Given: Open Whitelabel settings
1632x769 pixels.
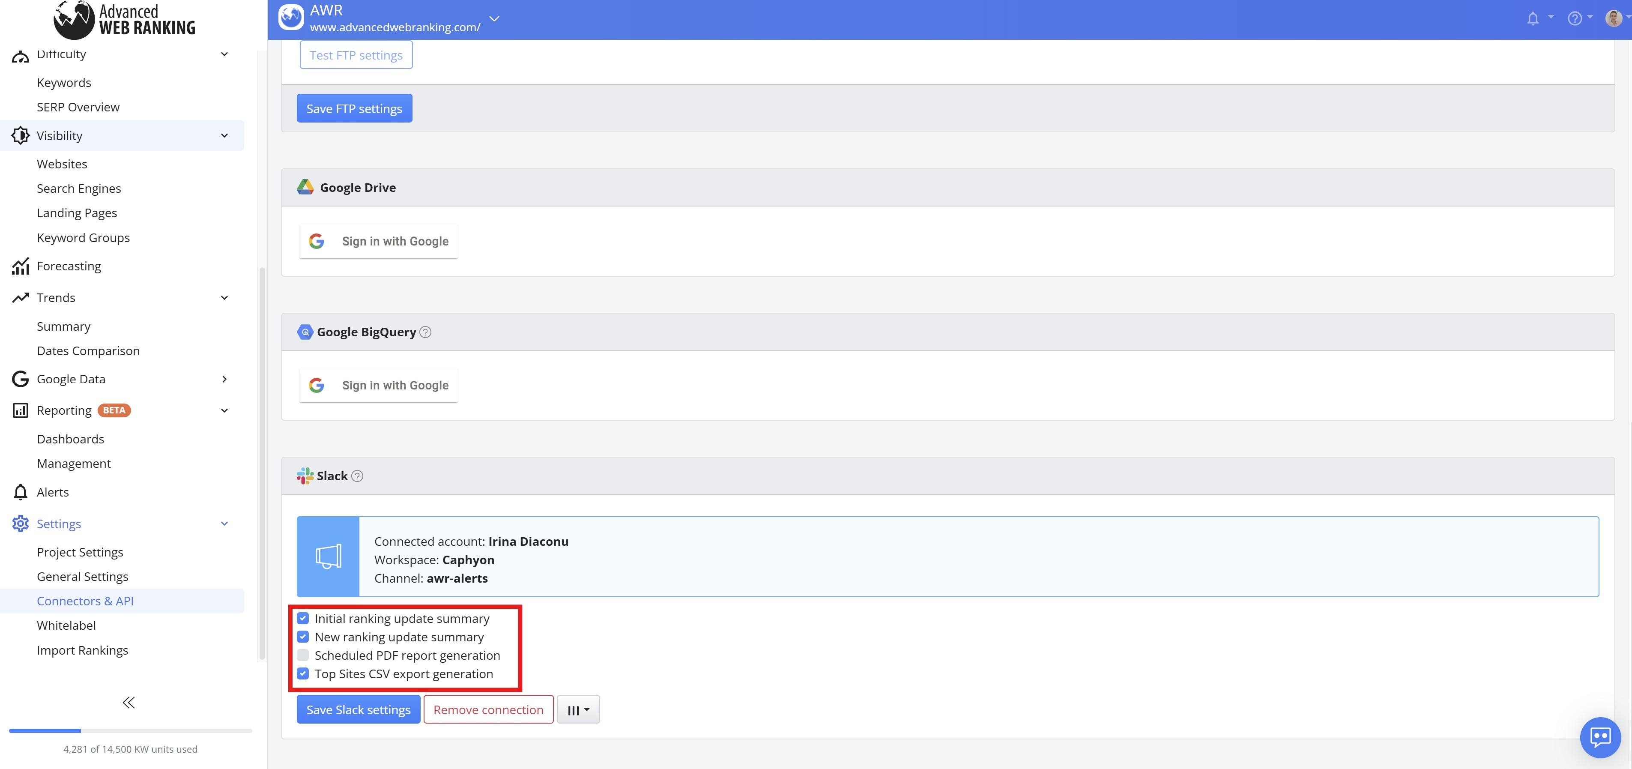Looking at the screenshot, I should pos(66,625).
